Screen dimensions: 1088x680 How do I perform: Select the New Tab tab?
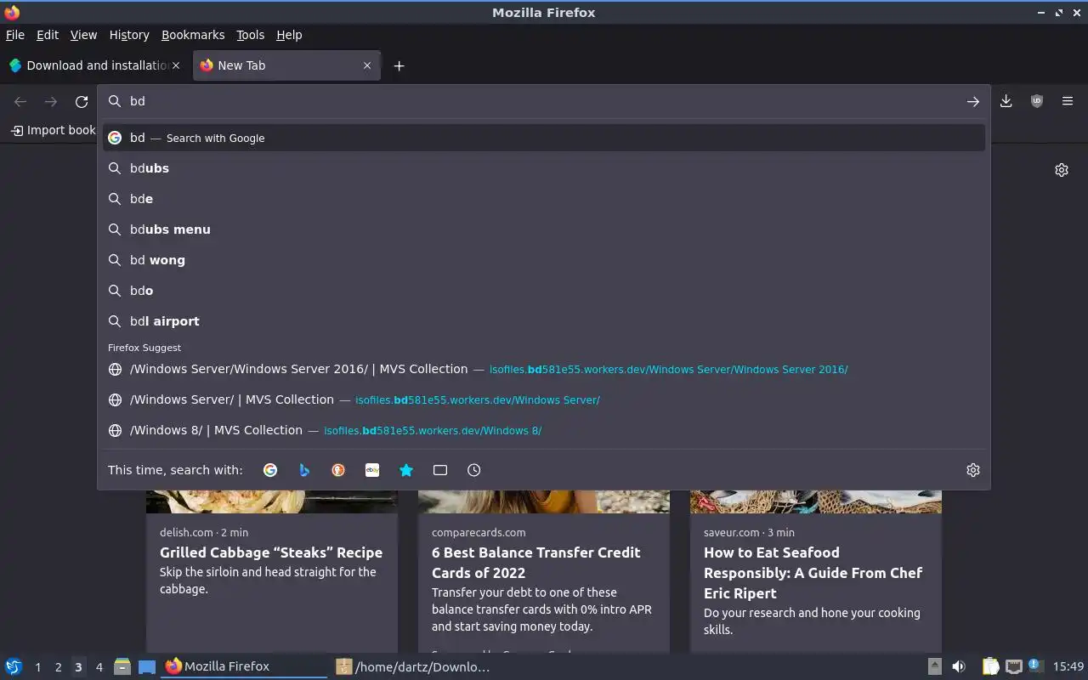pyautogui.click(x=286, y=65)
